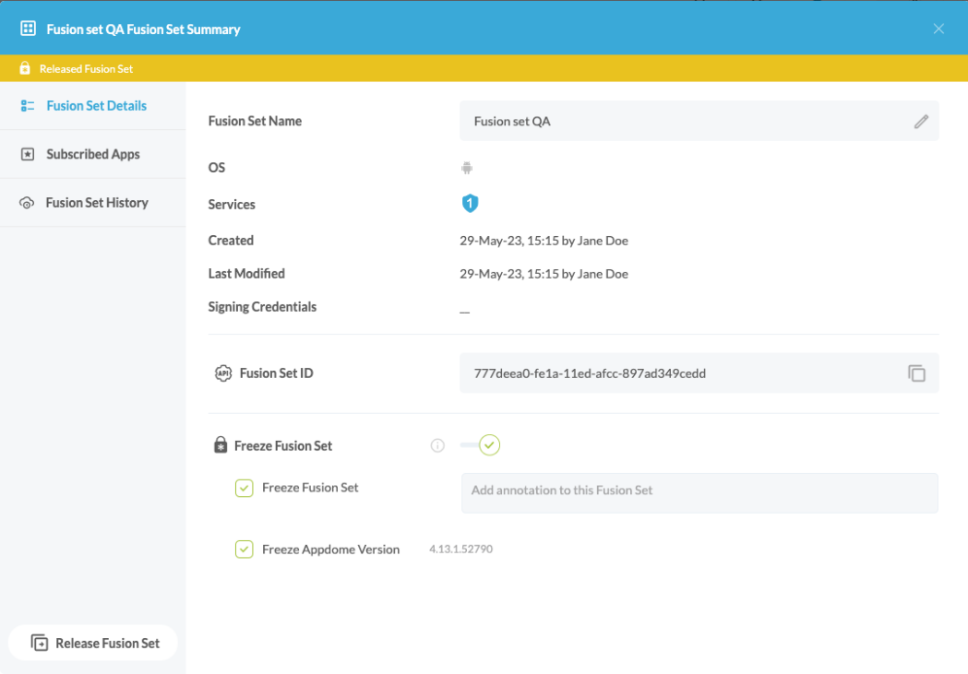Open the Fusion Set Details tab
968x674 pixels.
pos(96,106)
